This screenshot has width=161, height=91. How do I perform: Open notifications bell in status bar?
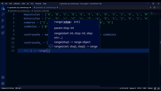click(159, 88)
